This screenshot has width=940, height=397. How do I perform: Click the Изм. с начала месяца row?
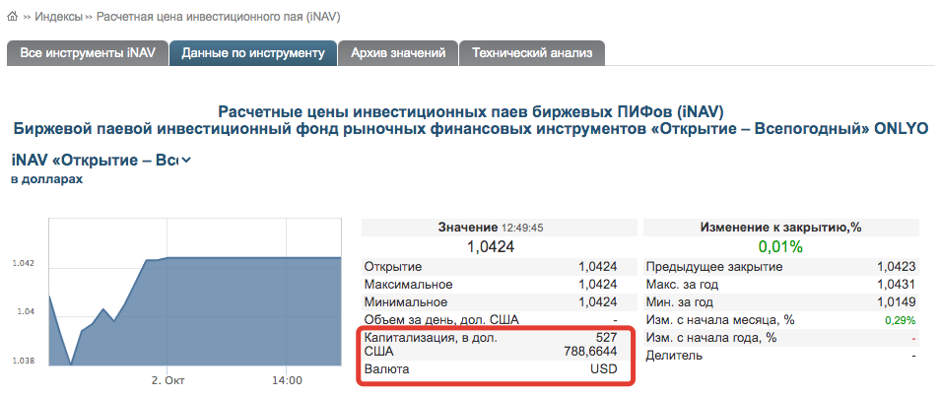[x=780, y=320]
